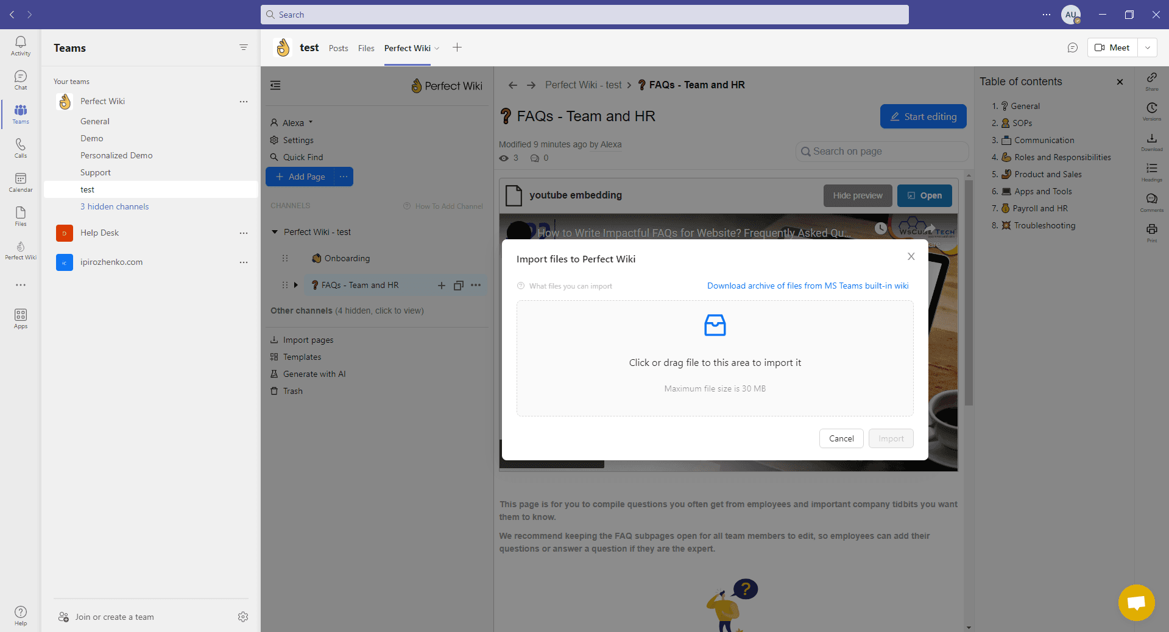Click Download archive of files from MS Teams link
The width and height of the screenshot is (1169, 632).
[x=808, y=286]
